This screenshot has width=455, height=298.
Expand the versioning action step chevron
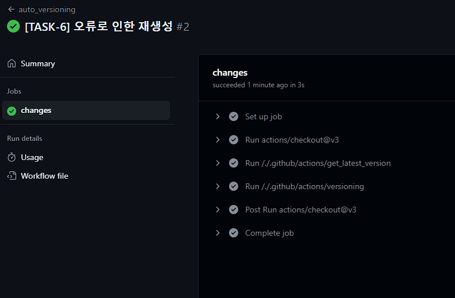pos(218,186)
